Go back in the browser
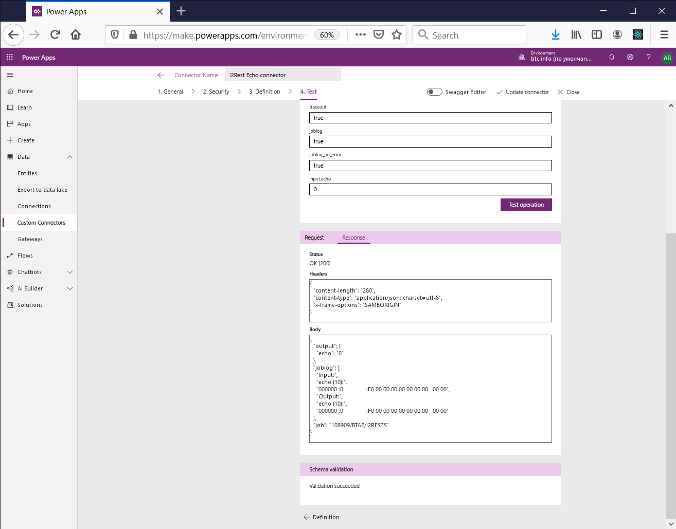The image size is (676, 529). coord(13,35)
